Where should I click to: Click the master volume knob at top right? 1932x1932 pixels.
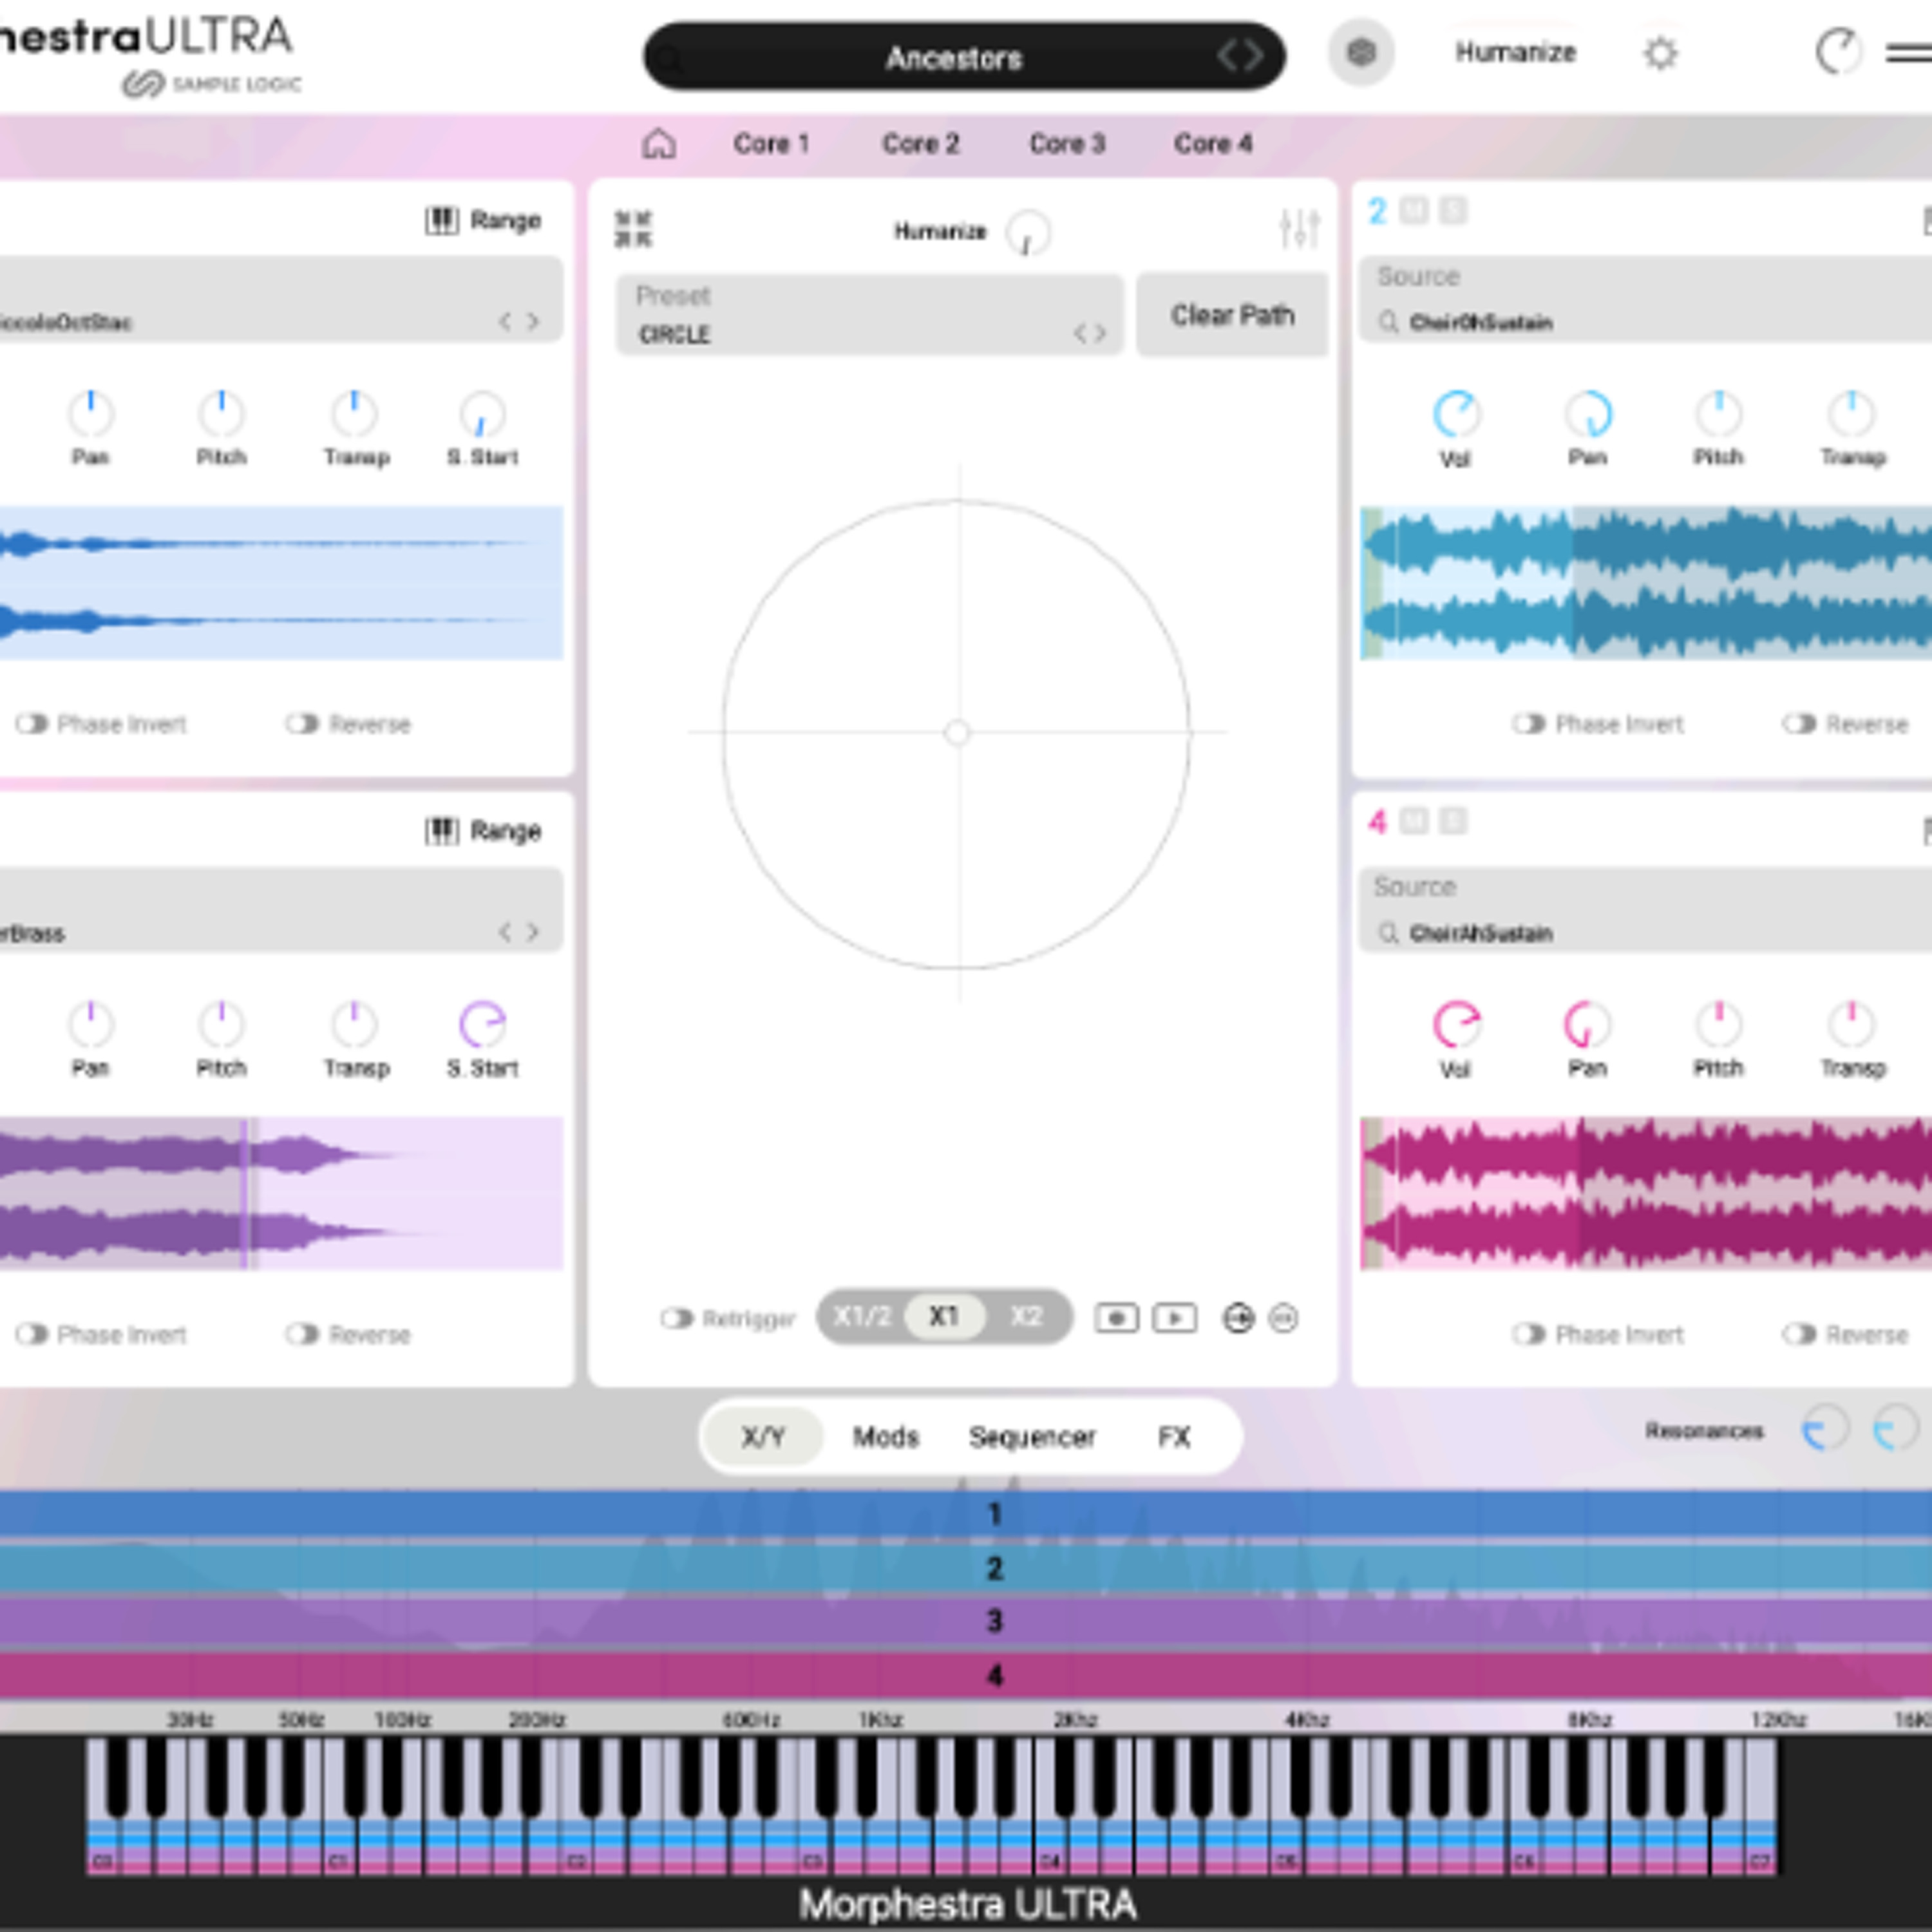pyautogui.click(x=1838, y=52)
